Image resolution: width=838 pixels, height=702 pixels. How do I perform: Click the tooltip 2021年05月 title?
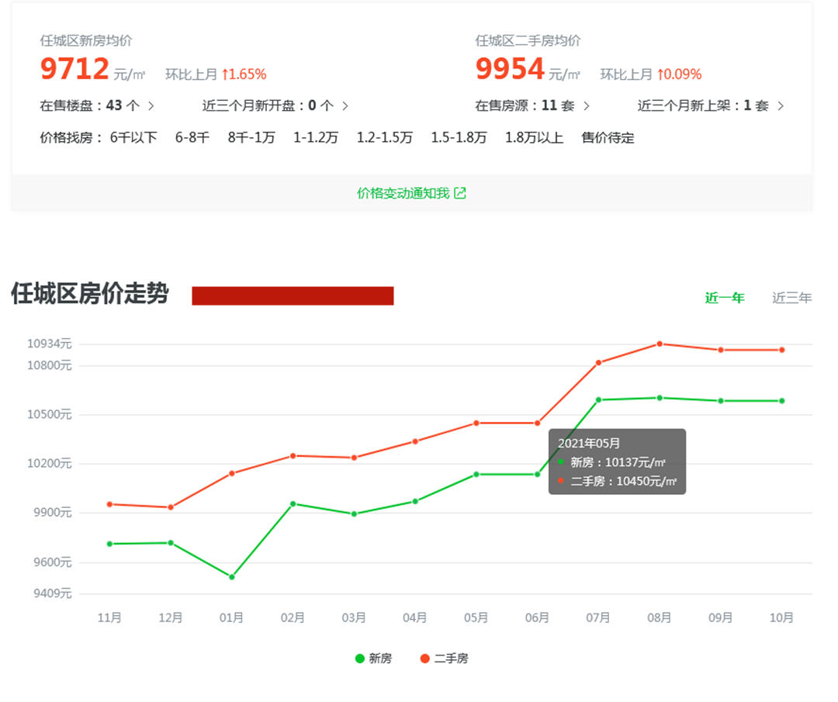click(x=589, y=444)
